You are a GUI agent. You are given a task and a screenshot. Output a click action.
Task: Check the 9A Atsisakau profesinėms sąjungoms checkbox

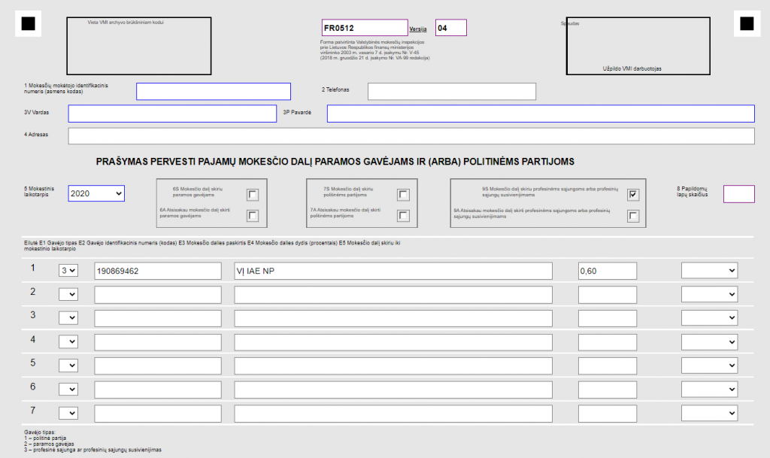tap(634, 217)
